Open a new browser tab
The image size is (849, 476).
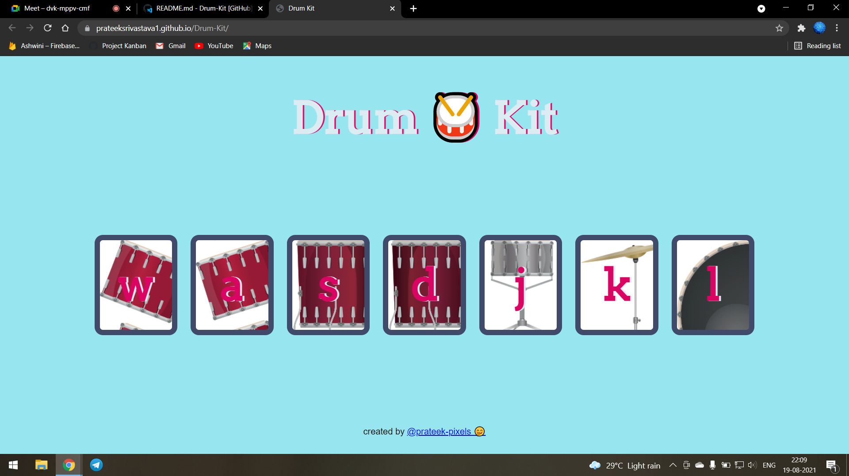tap(413, 8)
